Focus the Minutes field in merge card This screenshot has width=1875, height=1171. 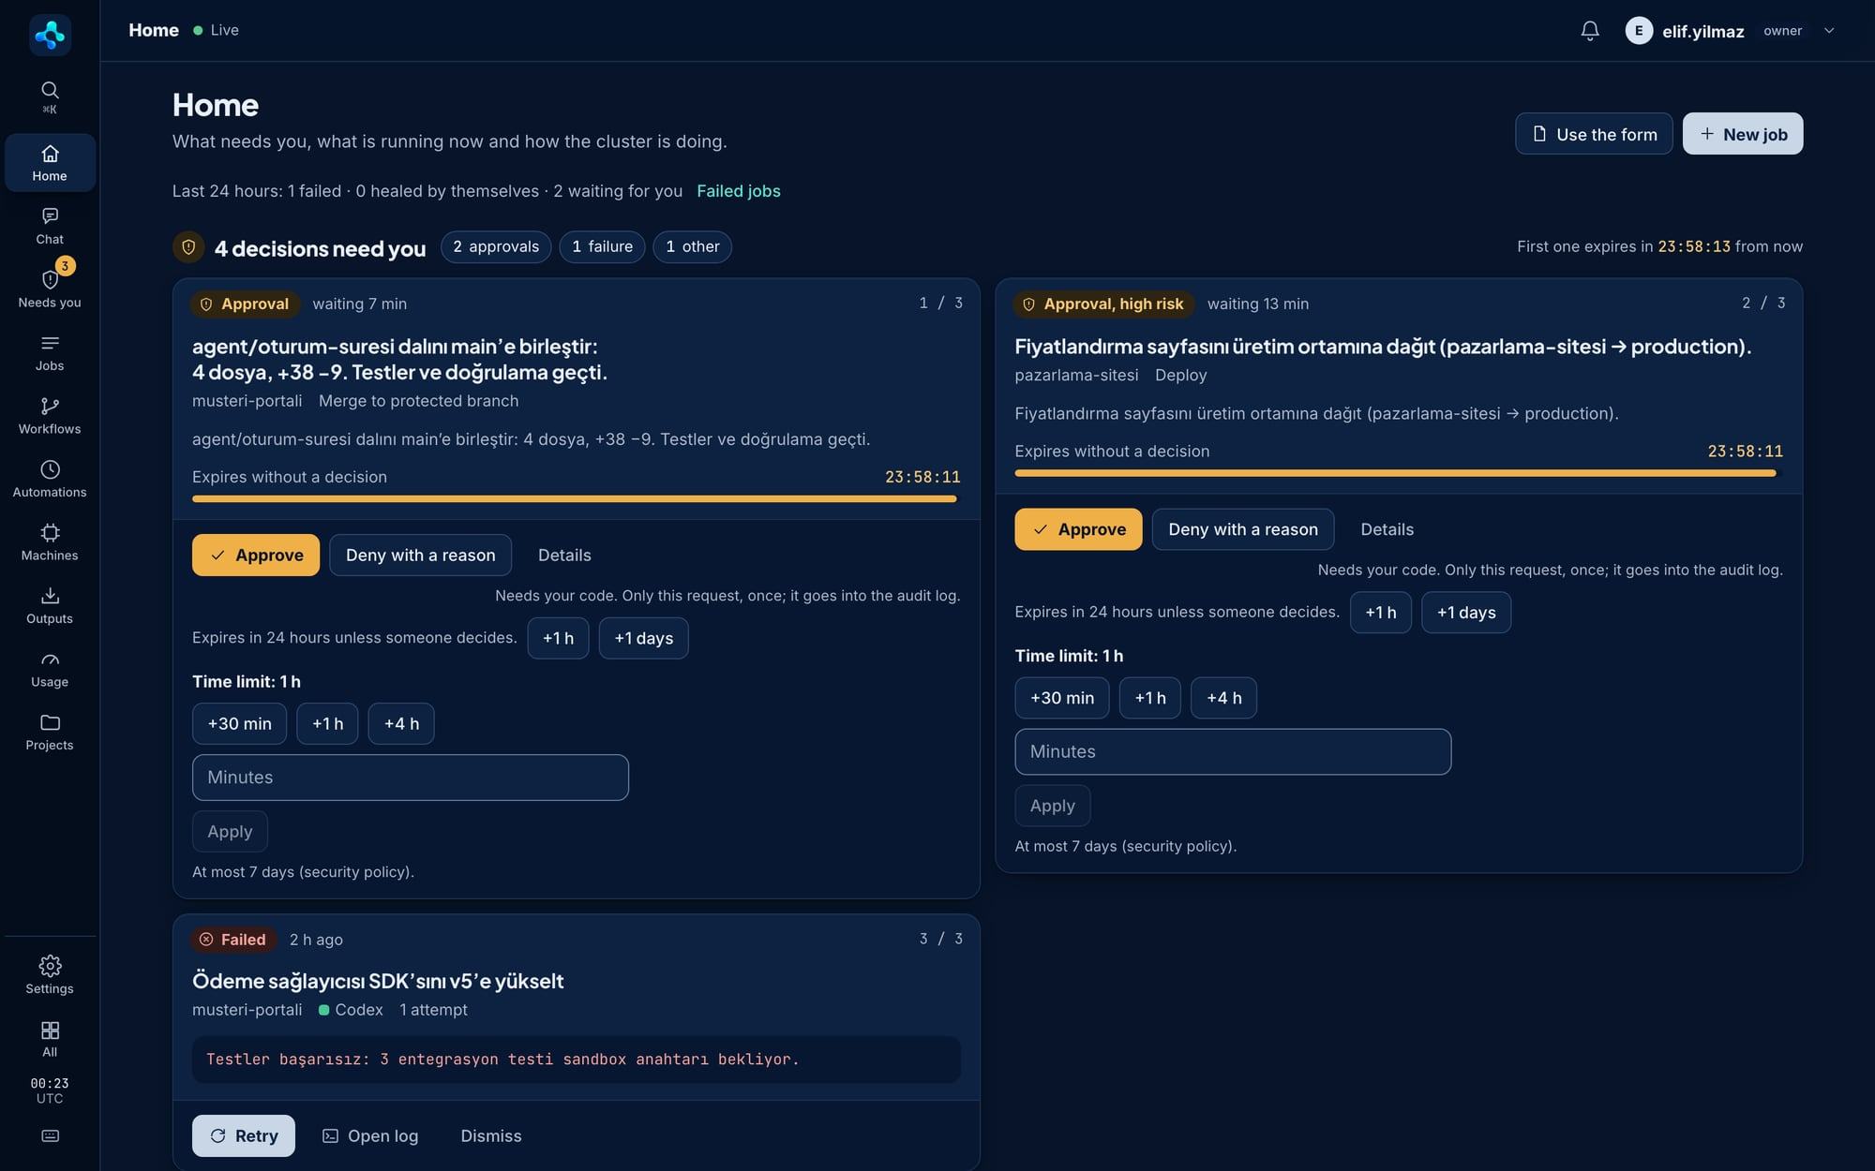(x=411, y=778)
